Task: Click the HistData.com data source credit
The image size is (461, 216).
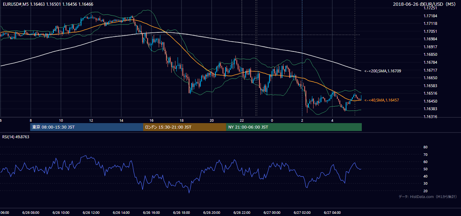Action: coord(428,197)
